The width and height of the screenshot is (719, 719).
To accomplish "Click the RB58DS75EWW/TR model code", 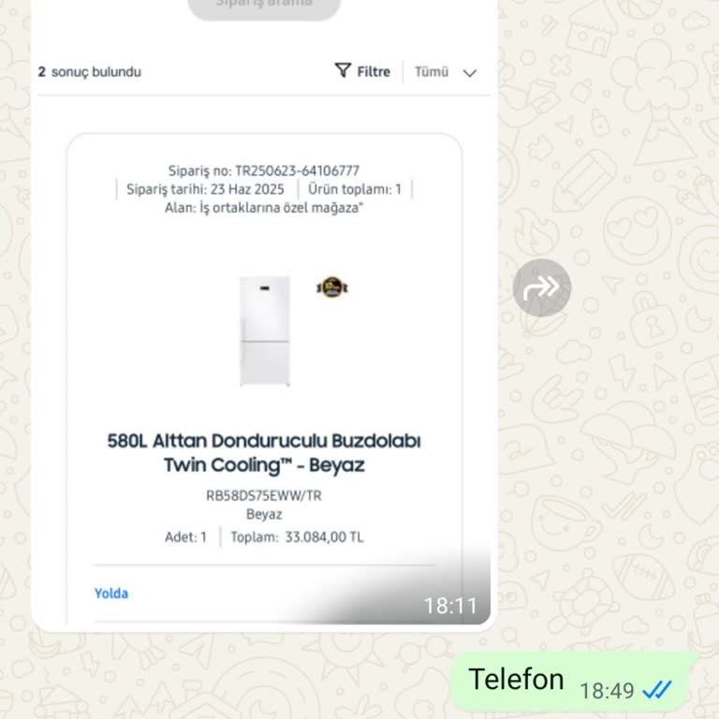I will (x=264, y=495).
